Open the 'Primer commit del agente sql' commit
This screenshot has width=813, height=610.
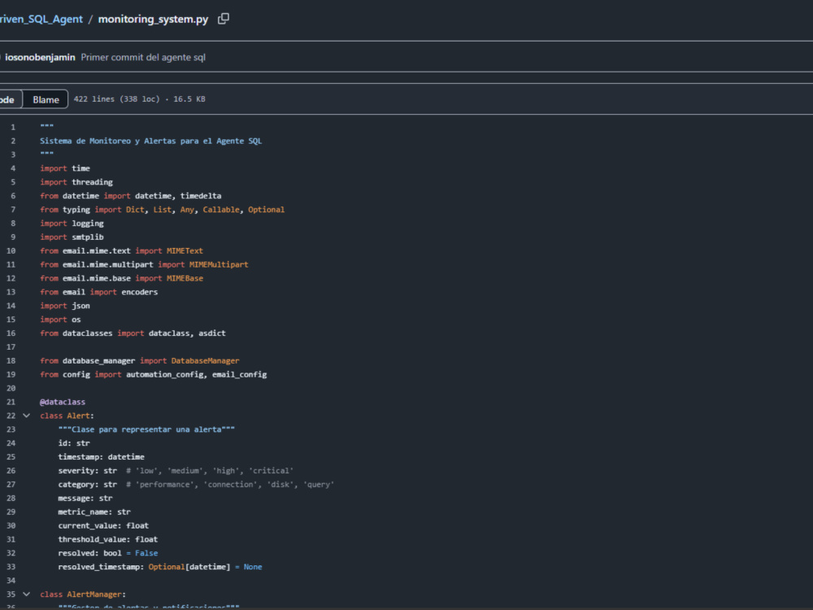(143, 57)
